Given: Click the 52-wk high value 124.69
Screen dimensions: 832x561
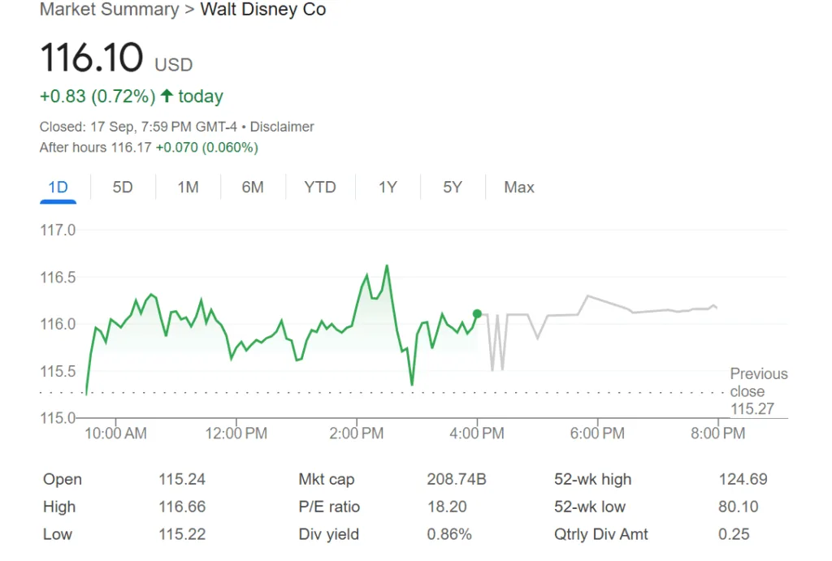Looking at the screenshot, I should click(743, 479).
